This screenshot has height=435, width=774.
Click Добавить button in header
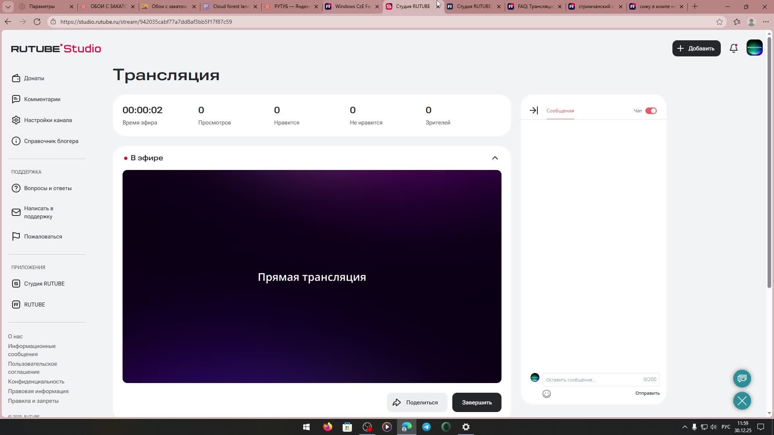696,48
